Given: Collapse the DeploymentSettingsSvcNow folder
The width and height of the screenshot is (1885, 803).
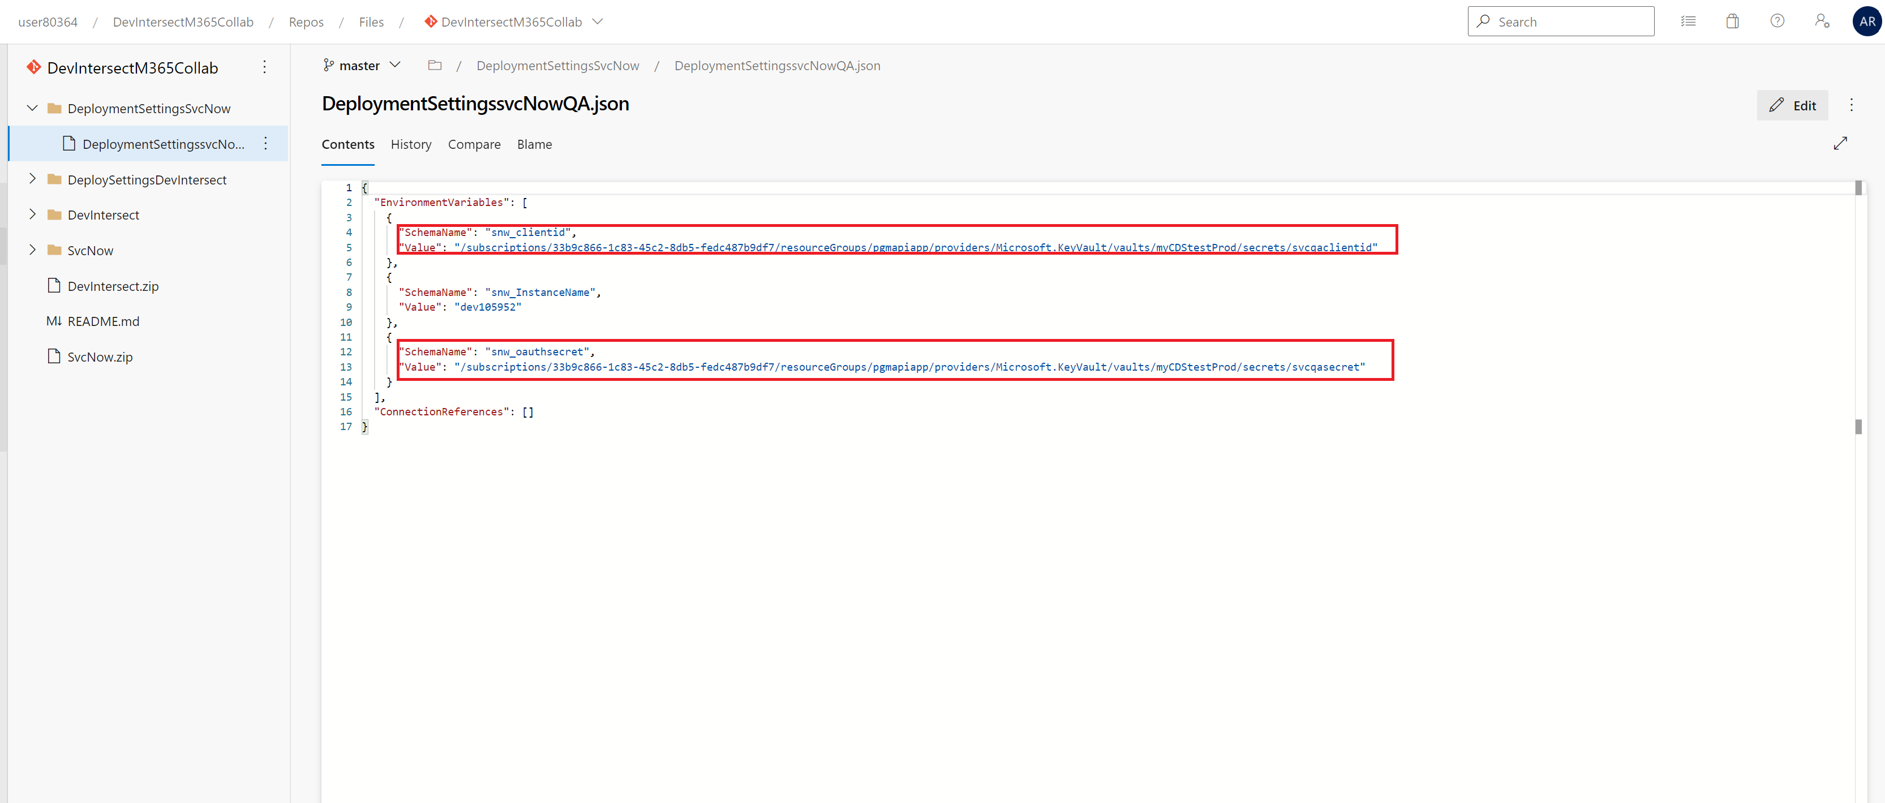Looking at the screenshot, I should coord(32,108).
